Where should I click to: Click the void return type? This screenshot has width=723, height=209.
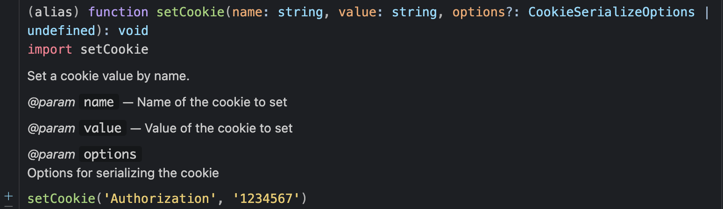133,31
